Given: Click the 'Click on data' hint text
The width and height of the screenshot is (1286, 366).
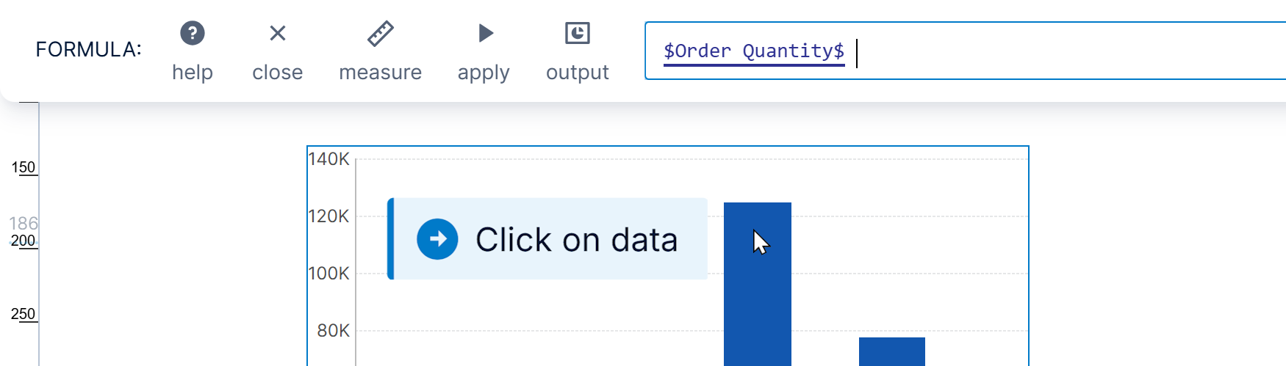Looking at the screenshot, I should click(x=576, y=240).
